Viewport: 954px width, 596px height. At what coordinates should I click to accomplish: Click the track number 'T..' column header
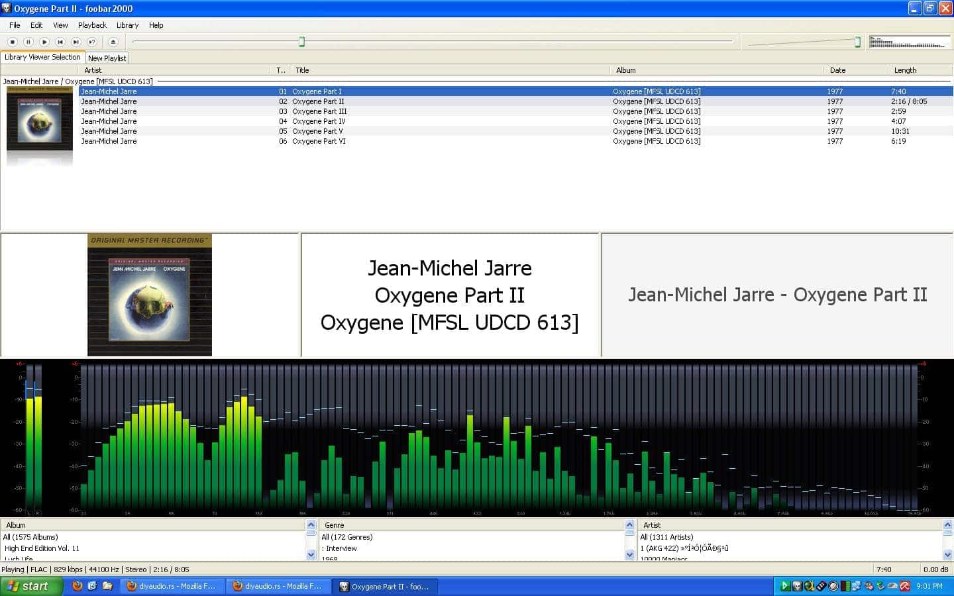click(281, 70)
